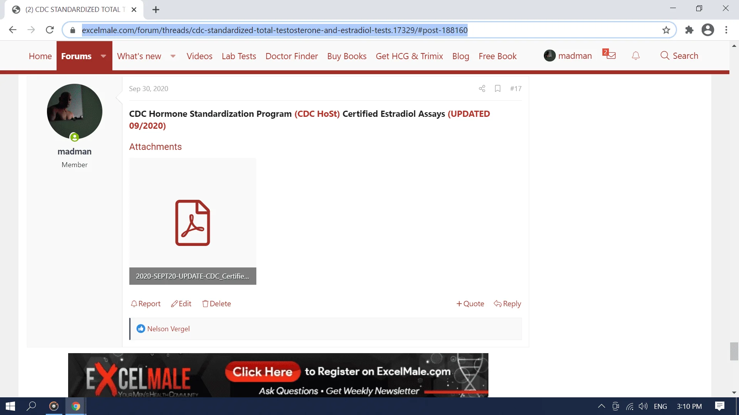Click the Reply link on the post
Screen dimensions: 739x415
click(507, 304)
